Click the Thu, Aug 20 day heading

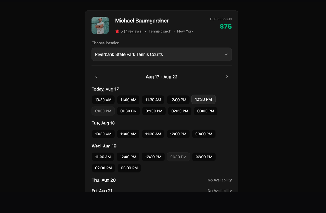(104, 180)
